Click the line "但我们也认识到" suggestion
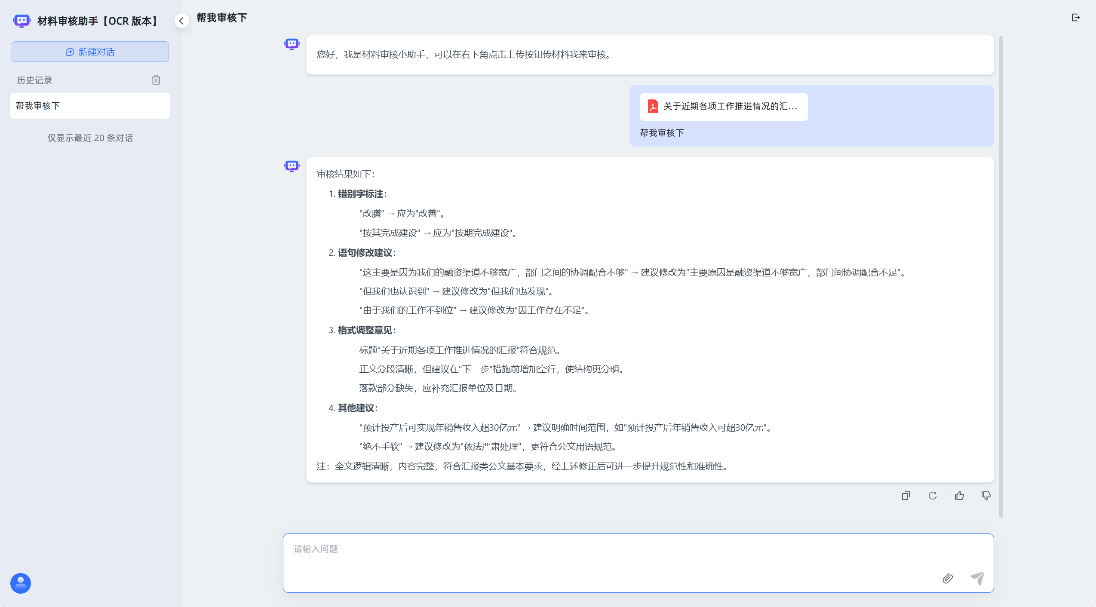Screen dimensions: 1096x607 [x=456, y=291]
